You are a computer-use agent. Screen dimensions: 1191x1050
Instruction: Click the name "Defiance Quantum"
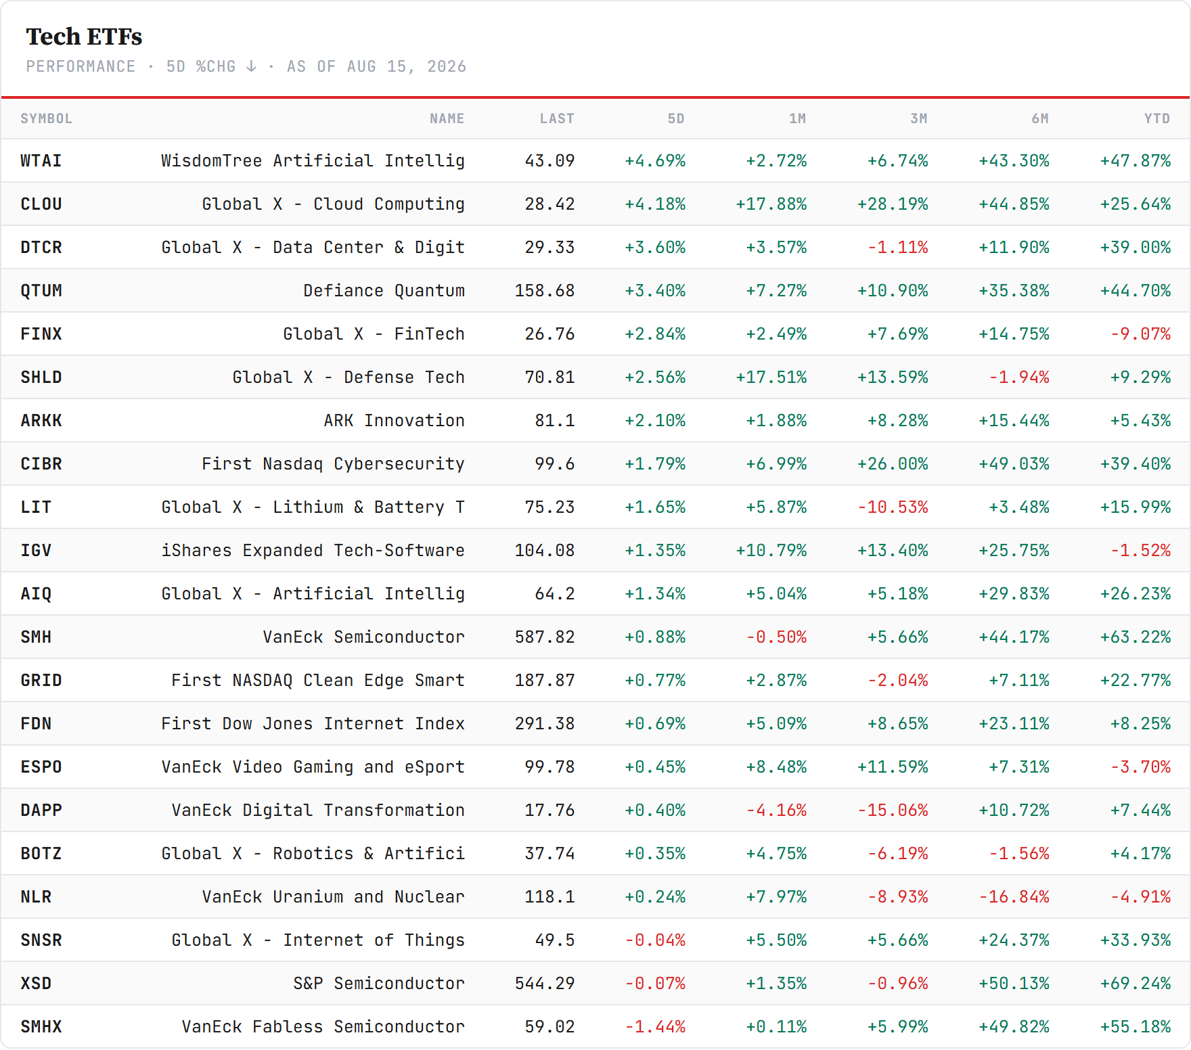(x=384, y=291)
